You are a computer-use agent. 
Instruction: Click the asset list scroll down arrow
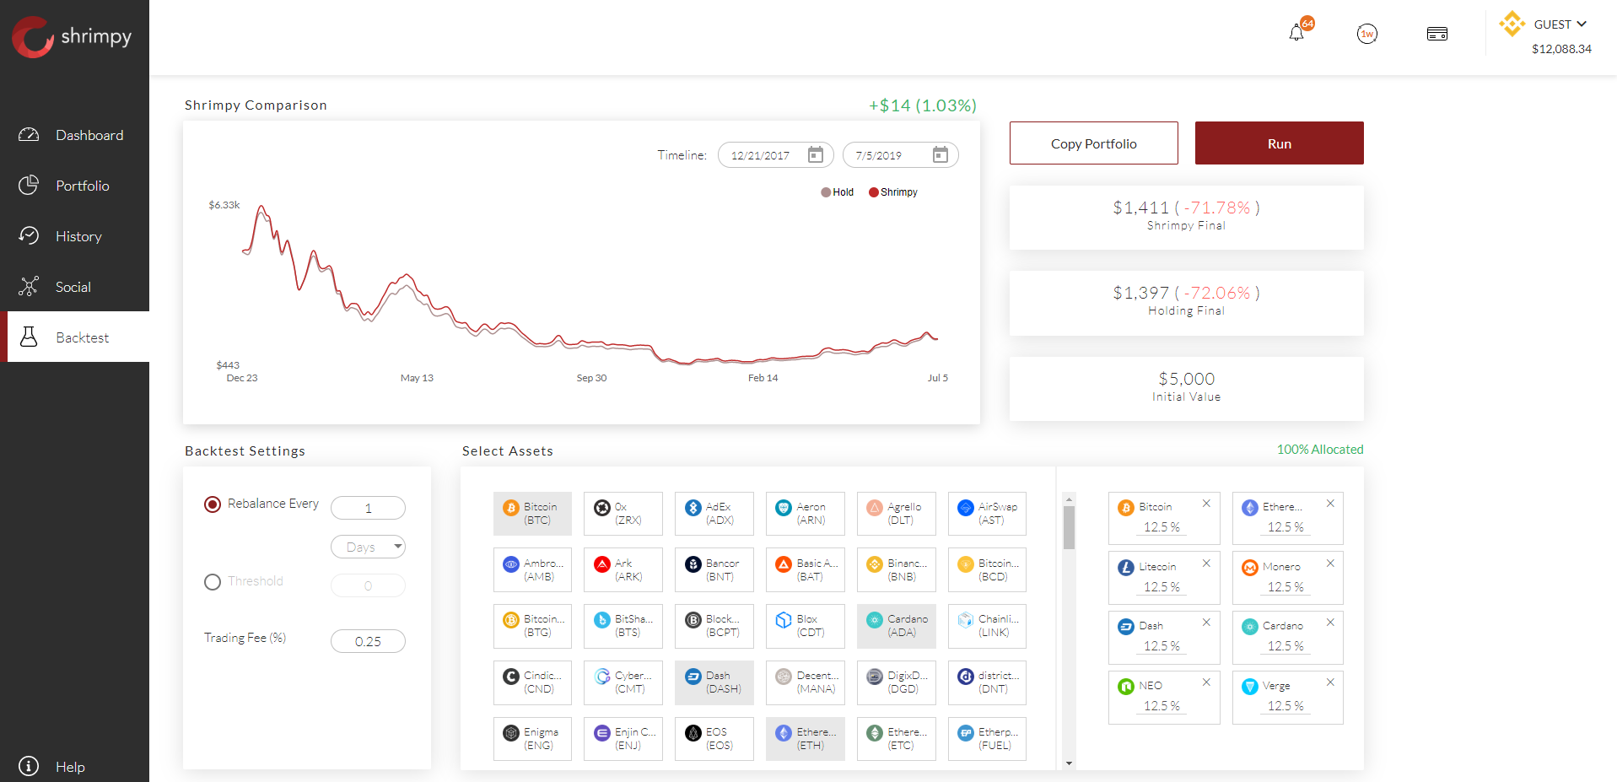(1069, 763)
